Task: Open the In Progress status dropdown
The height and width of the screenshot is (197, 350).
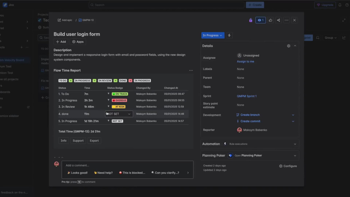Action: pos(212,35)
